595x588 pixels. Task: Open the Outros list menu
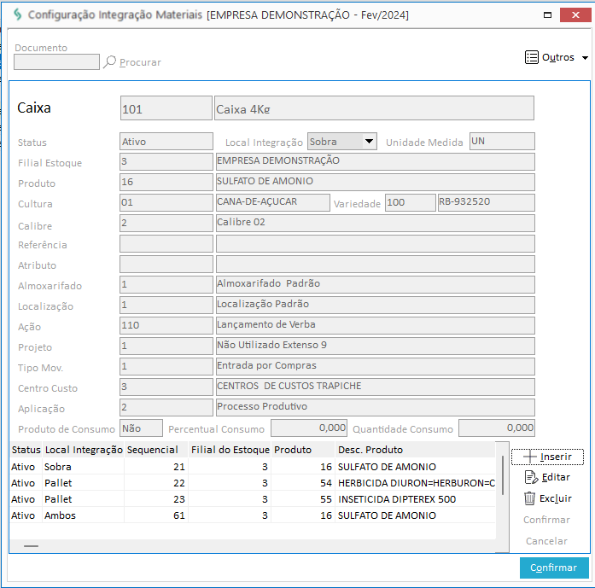(557, 57)
